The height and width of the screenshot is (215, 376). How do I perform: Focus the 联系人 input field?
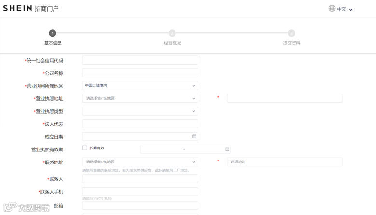coord(140,179)
